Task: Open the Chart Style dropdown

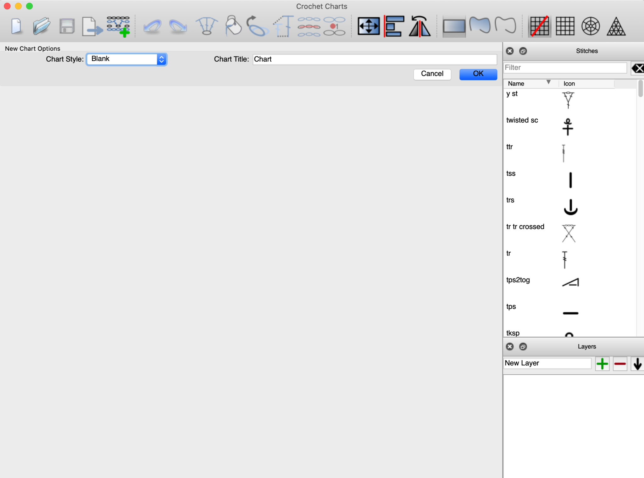Action: (127, 59)
